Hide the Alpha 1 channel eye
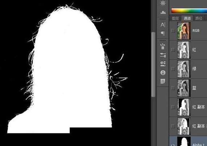207x146 pixels. pos(173,145)
